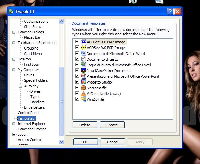
Task: Disable the WinZip File template checkbox
Action: click(x=77, y=99)
